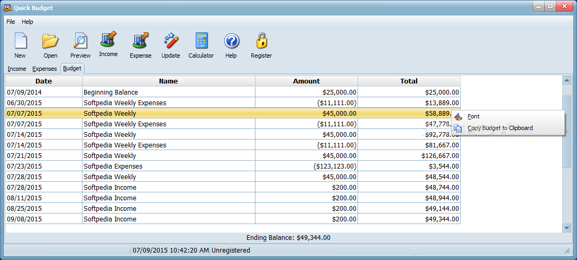Click scrollbar down arrow

tap(567, 228)
